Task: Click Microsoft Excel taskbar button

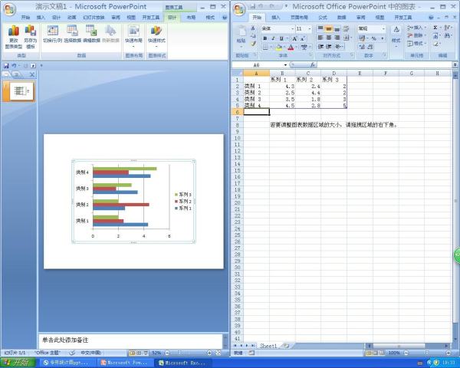Action: (x=184, y=363)
